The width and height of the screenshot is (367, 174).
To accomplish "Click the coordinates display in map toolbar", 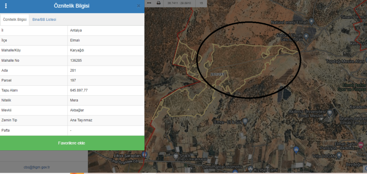I will pos(180,3).
